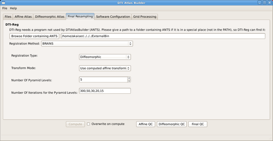Click the window menu icon in title bar
Viewport: 273px width, 141px height.
3,3
